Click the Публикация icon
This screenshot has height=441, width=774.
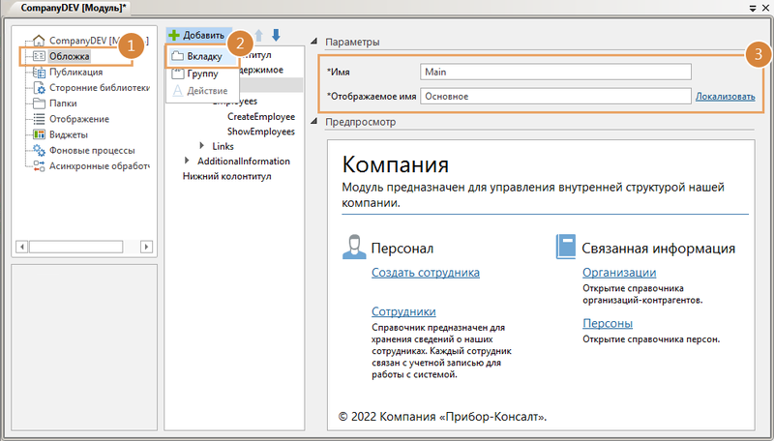tap(39, 72)
